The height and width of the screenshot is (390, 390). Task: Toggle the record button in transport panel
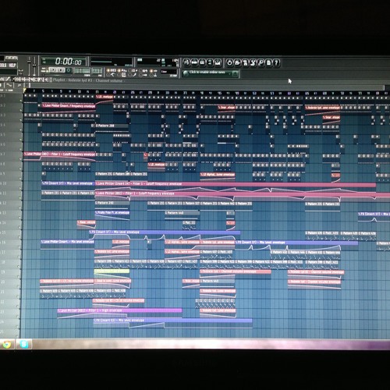click(69, 70)
